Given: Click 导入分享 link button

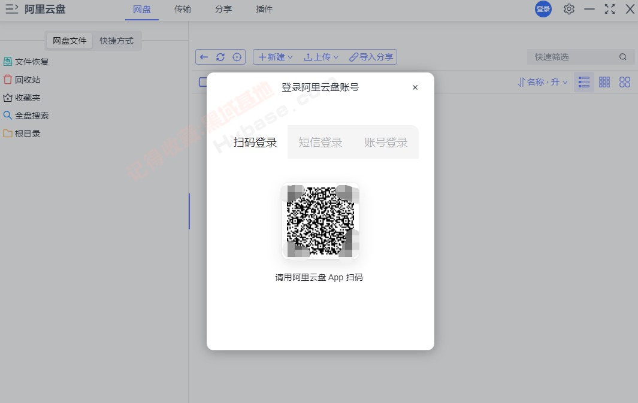Looking at the screenshot, I should [x=371, y=57].
